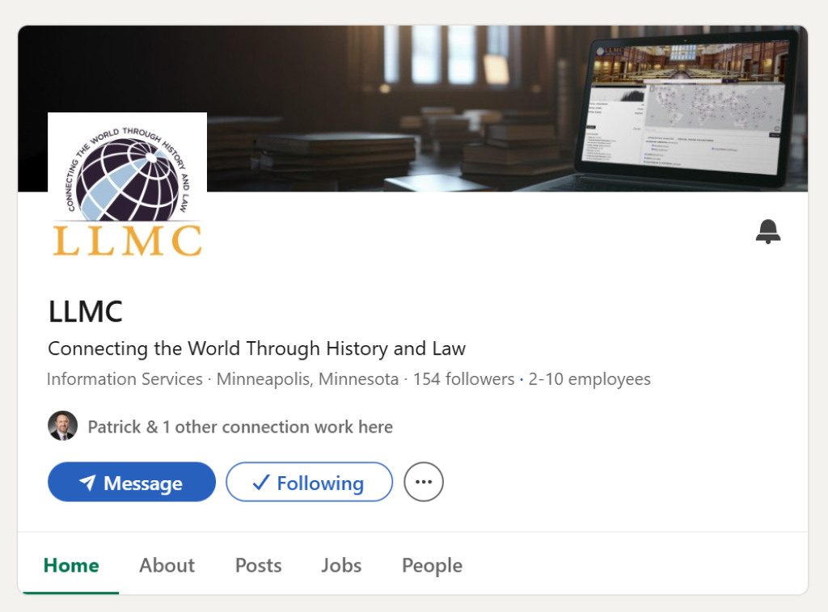This screenshot has height=612, width=828.
Task: Go to the Jobs tab
Action: tap(341, 565)
